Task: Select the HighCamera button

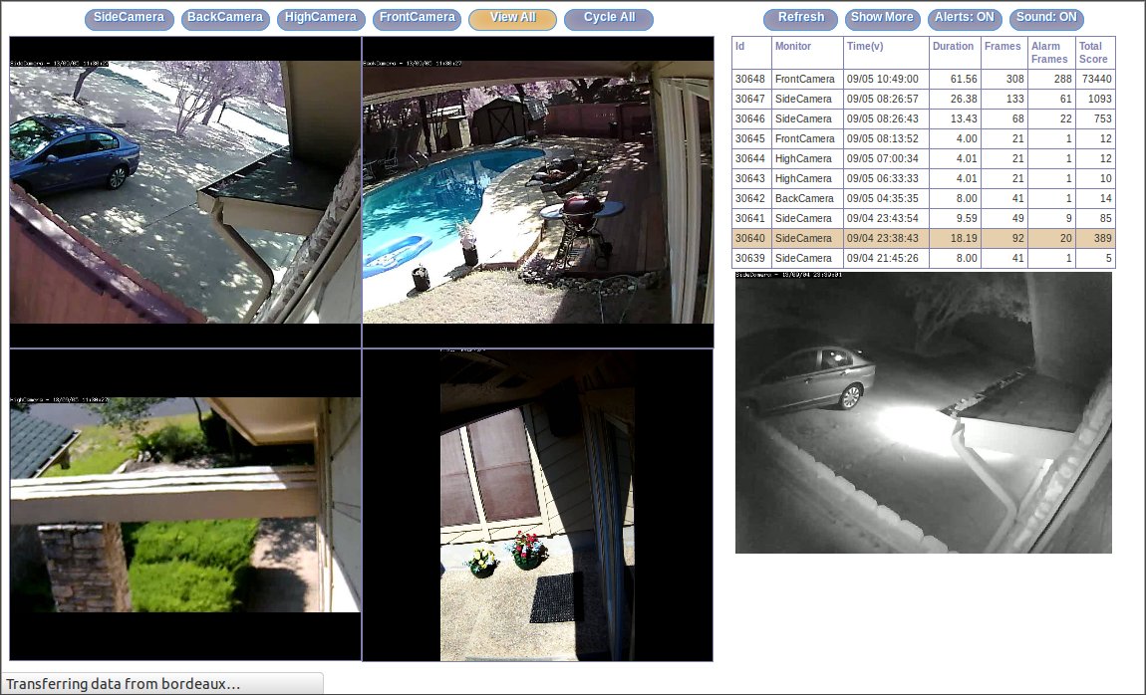Action: (x=321, y=19)
